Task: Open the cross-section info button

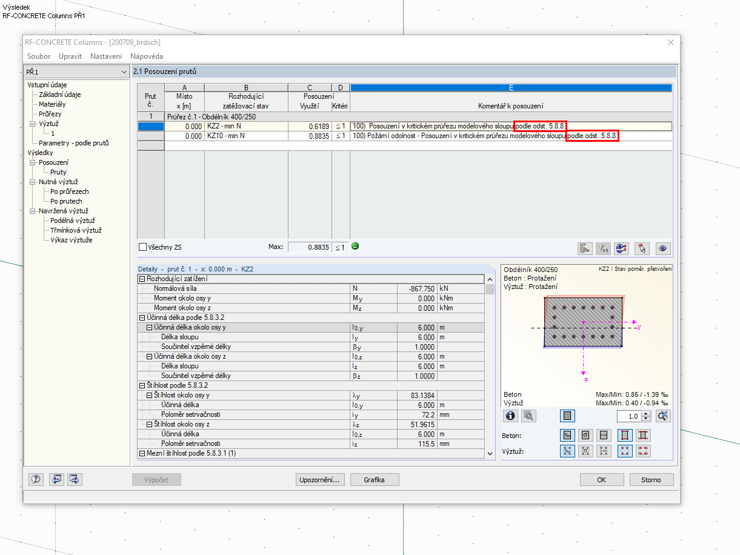Action: click(511, 416)
